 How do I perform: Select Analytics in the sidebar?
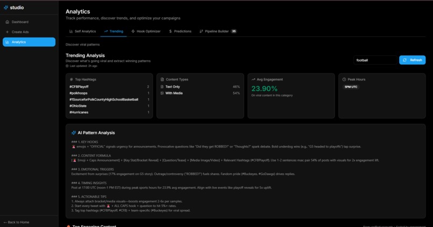tap(29, 42)
